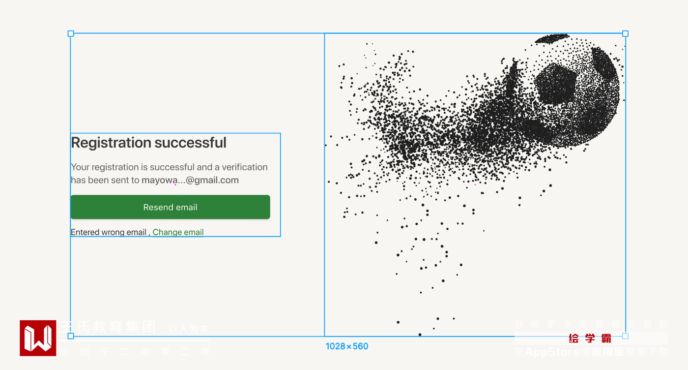688x370 pixels.
Task: Click the 'Entered wrong email' text
Action: [109, 232]
